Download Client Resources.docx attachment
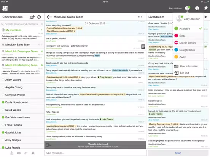Viewport: 210px width, 157px height. coord(61,31)
